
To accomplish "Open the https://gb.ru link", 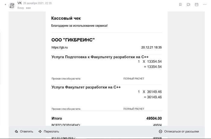I will point(60,47).
